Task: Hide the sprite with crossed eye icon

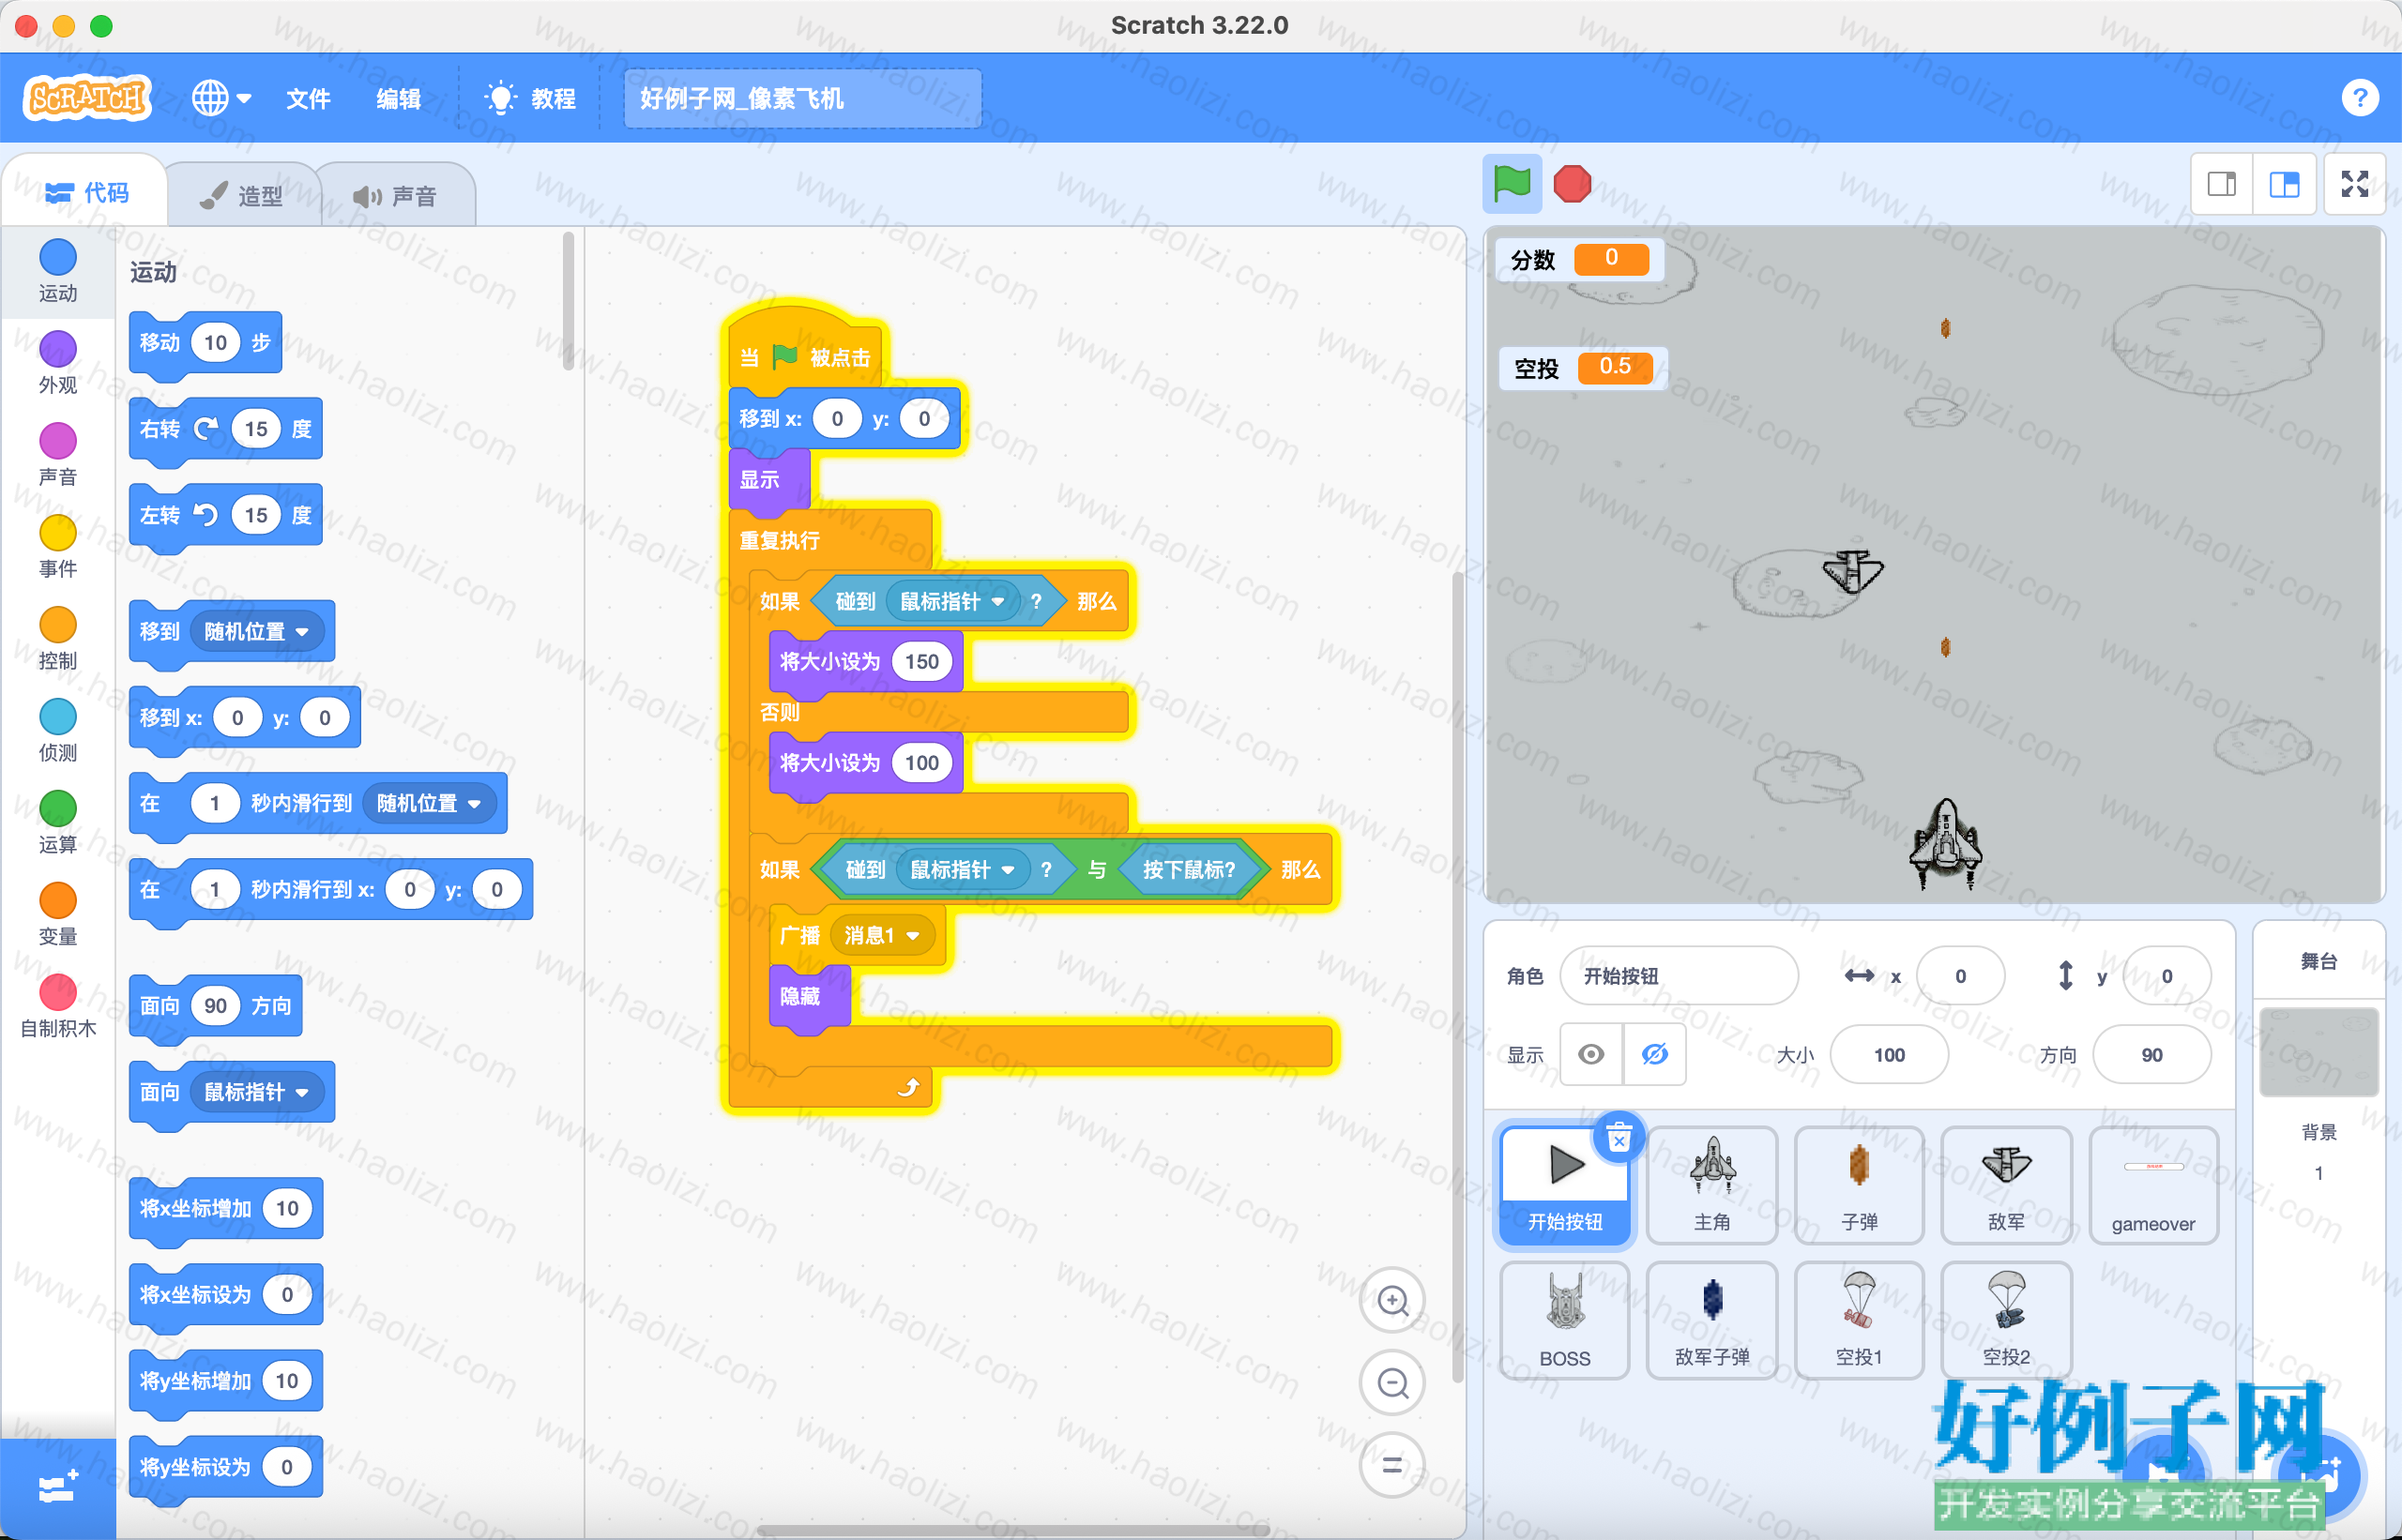Action: coord(1655,1054)
